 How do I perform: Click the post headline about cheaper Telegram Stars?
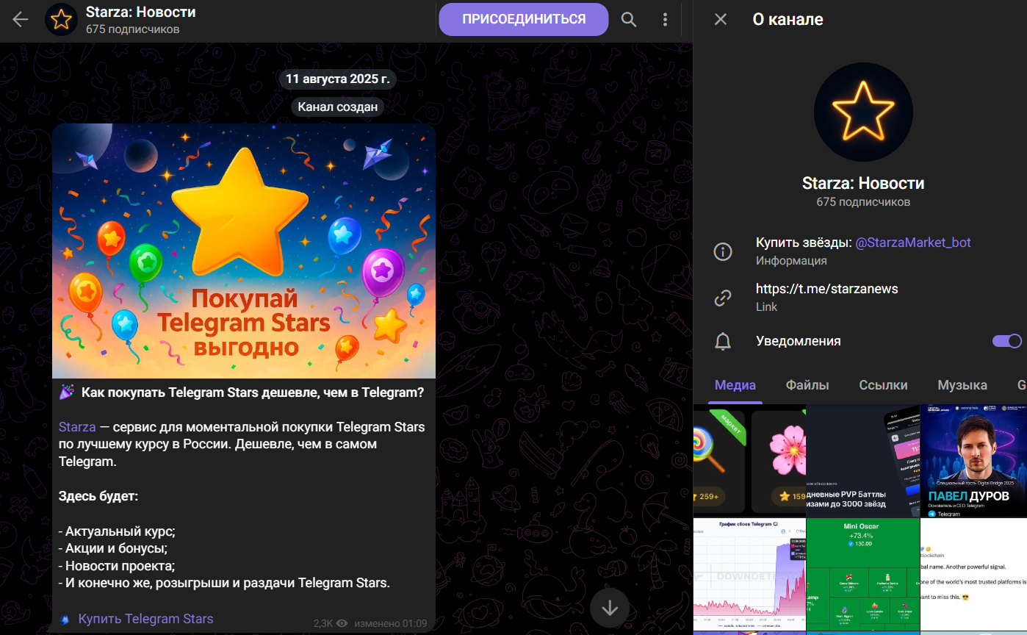click(x=253, y=392)
